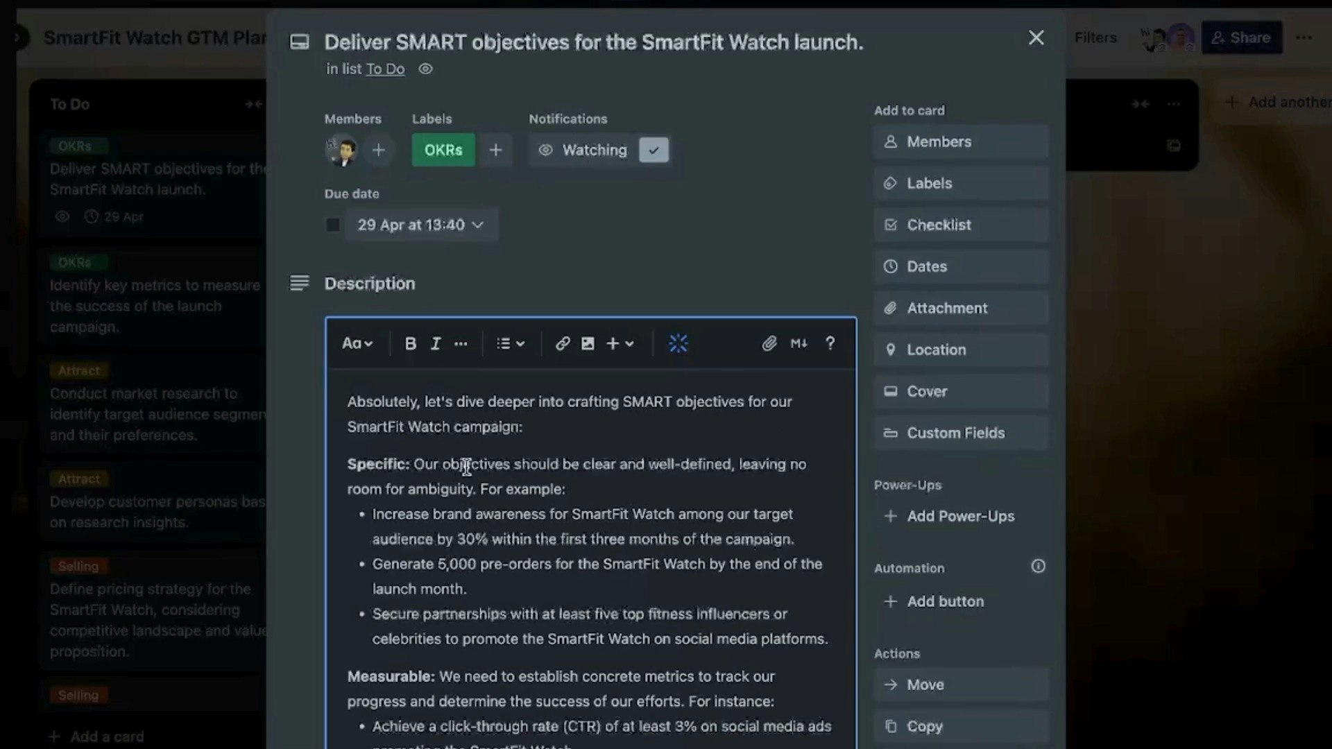Insert an image using the toolbar image icon
Screen dimensions: 1332x749
point(588,343)
